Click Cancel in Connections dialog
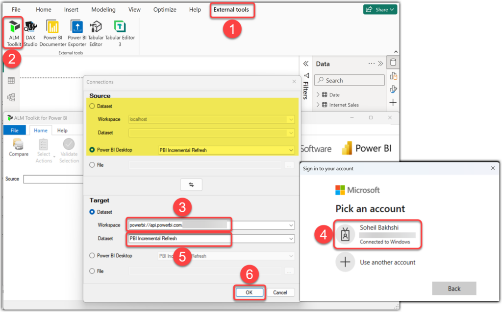Screen dimensions: 502x312 point(280,292)
